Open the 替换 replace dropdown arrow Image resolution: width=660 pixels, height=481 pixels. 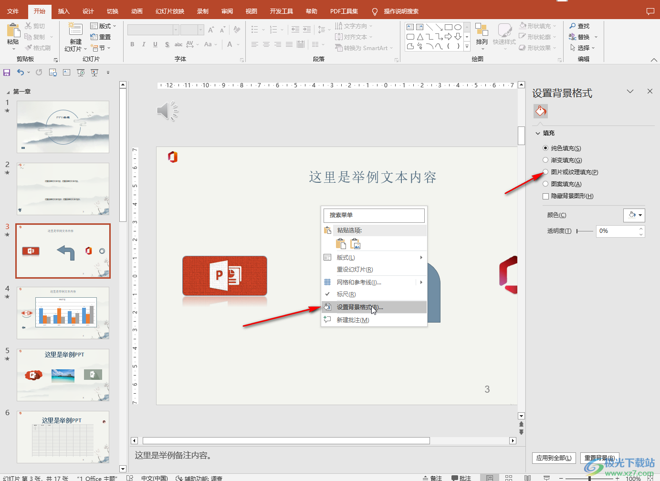click(596, 37)
